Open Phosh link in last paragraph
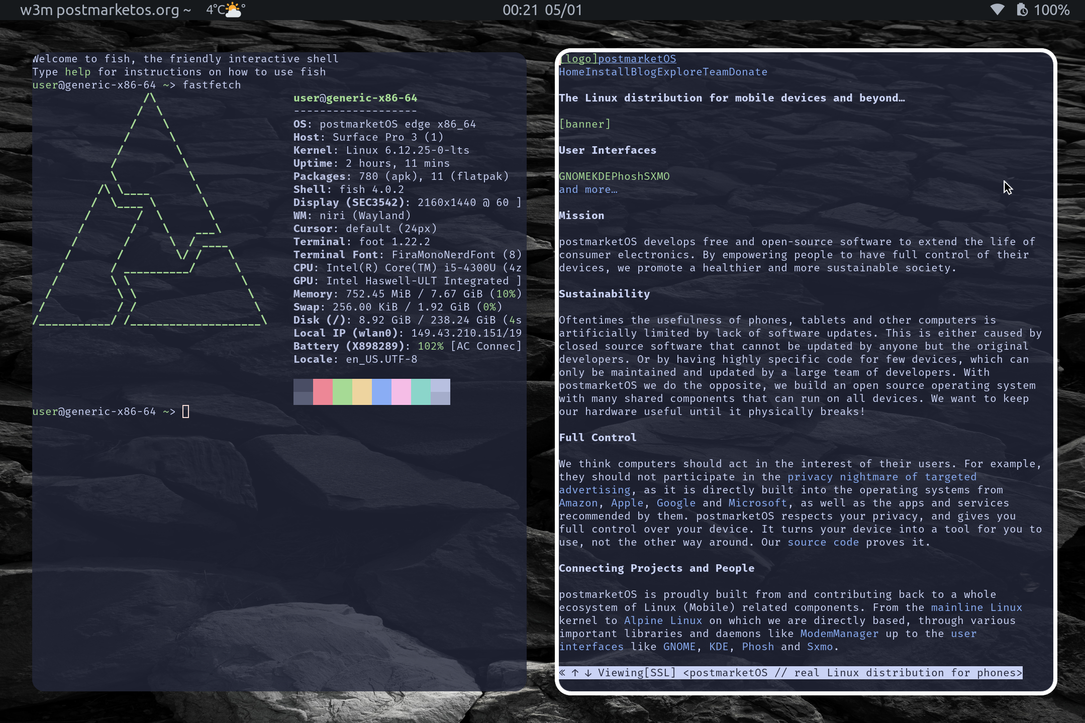The width and height of the screenshot is (1085, 723). 758,647
